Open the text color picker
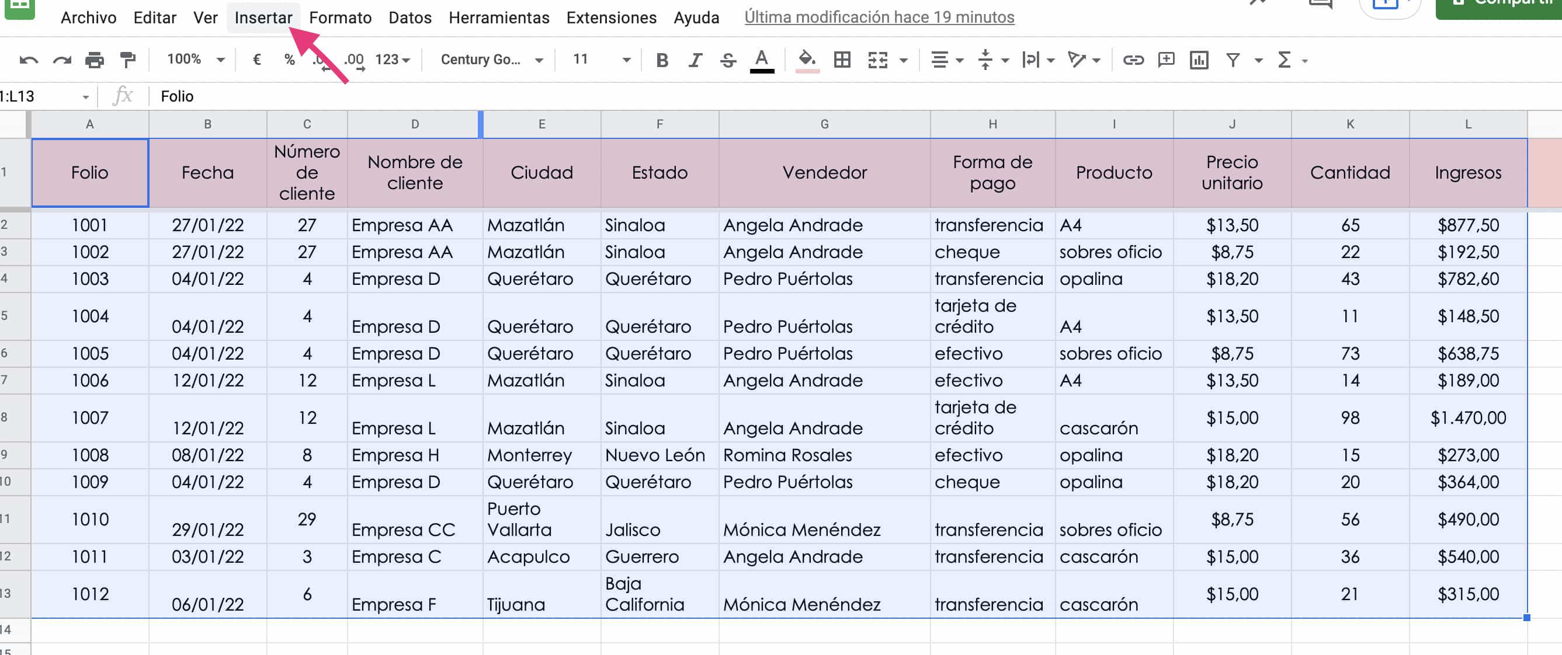Image resolution: width=1562 pixels, height=655 pixels. coord(762,60)
